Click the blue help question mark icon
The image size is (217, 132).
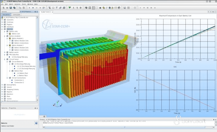(36, 123)
